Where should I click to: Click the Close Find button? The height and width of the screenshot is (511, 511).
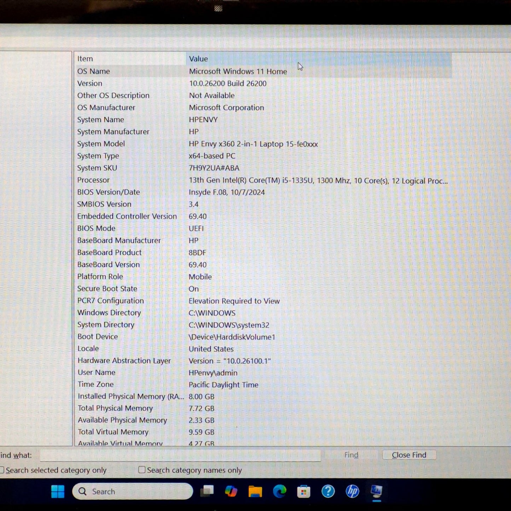coord(409,455)
